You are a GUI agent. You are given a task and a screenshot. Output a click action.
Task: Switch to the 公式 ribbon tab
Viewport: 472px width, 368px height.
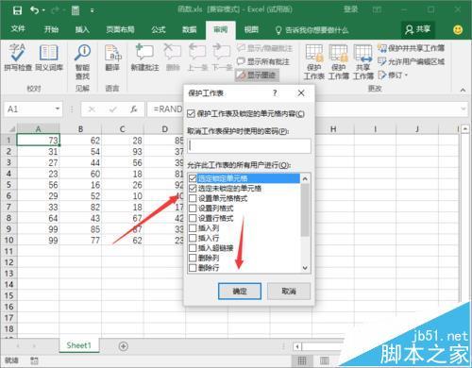[159, 29]
